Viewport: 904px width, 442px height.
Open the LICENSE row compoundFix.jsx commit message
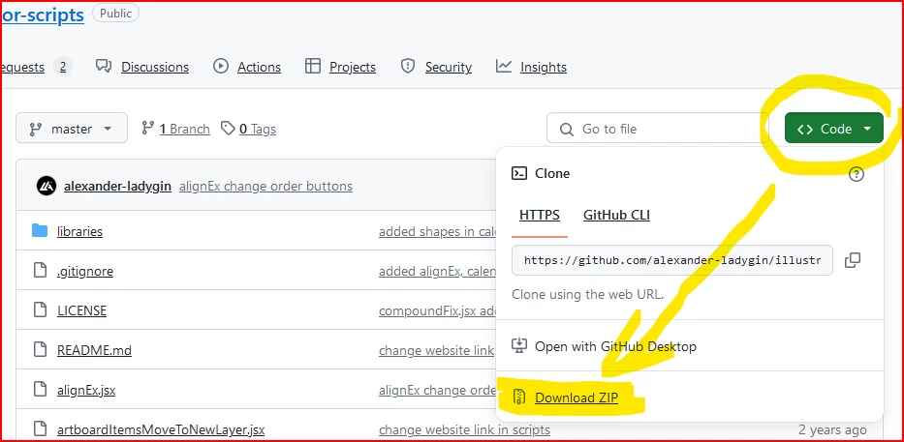tap(437, 310)
